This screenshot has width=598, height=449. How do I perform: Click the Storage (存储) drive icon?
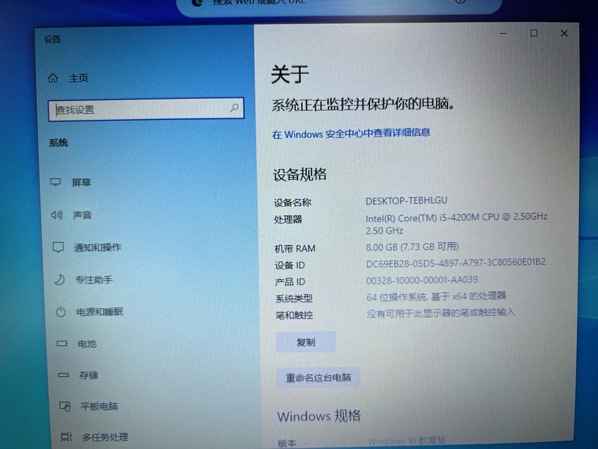tap(63, 375)
